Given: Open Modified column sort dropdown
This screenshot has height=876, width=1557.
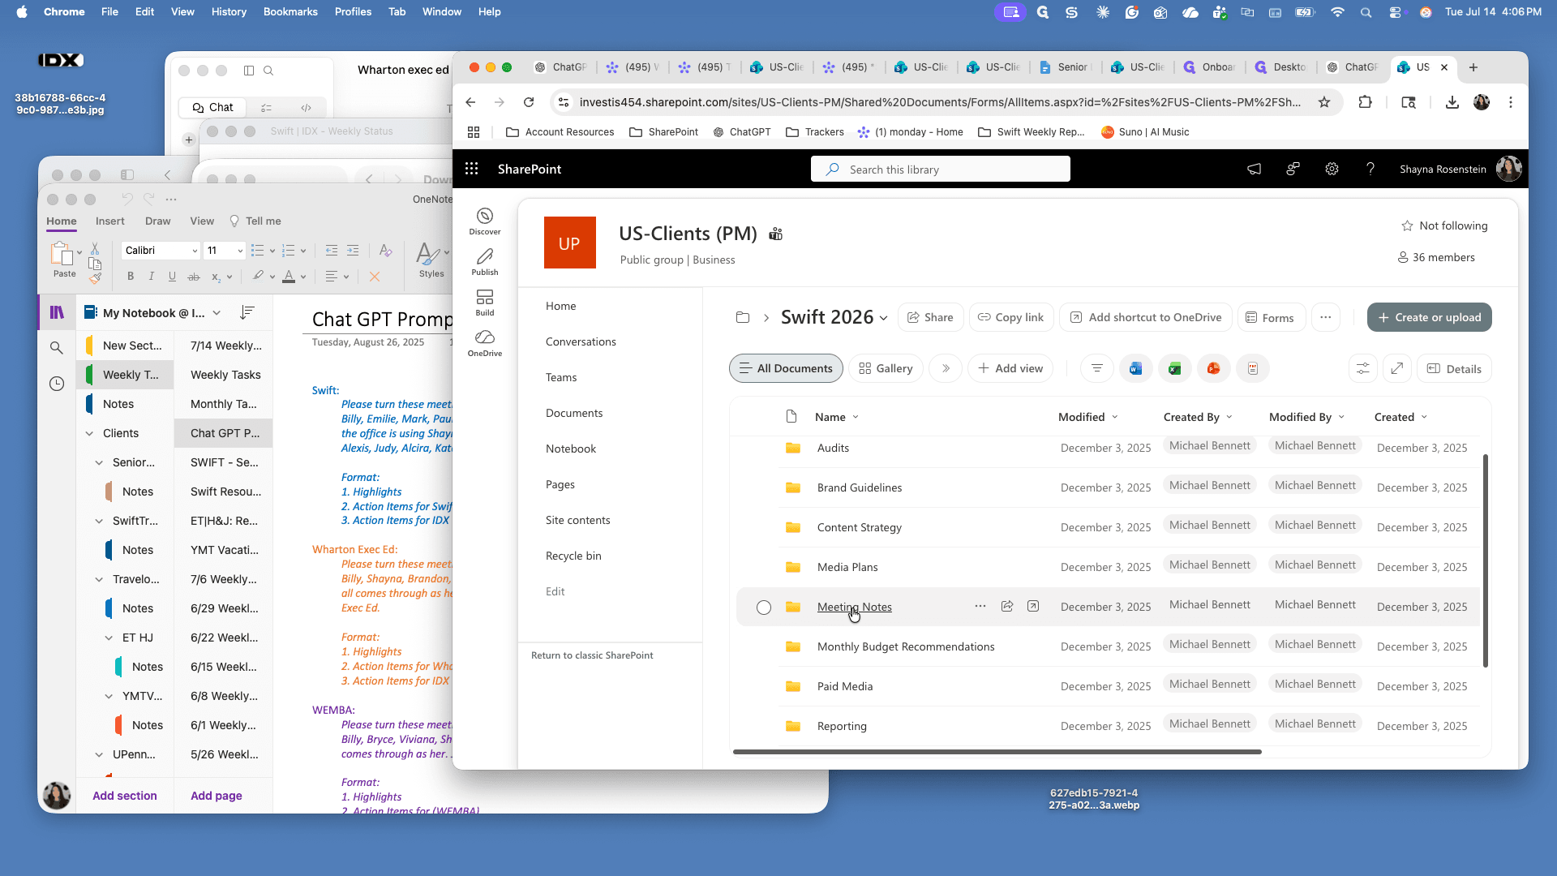Looking at the screenshot, I should click(x=1115, y=417).
